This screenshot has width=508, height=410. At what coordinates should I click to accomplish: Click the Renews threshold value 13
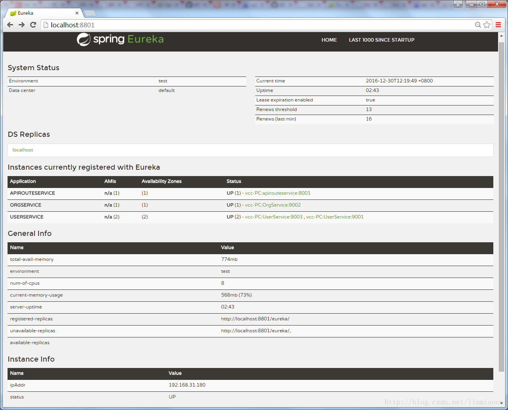[369, 109]
